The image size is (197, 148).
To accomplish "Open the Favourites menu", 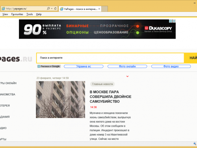I will (x=17, y=14).
